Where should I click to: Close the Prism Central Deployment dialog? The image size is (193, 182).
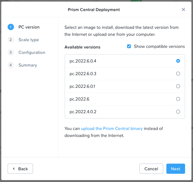[183, 10]
